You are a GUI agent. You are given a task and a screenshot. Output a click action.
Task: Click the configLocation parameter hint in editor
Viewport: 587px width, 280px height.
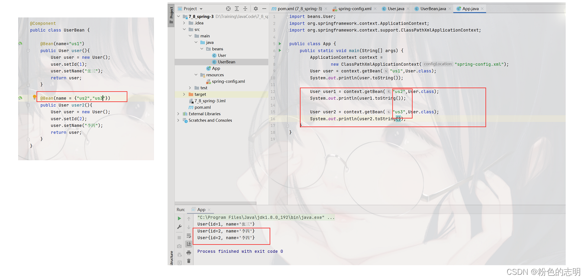pyautogui.click(x=438, y=64)
